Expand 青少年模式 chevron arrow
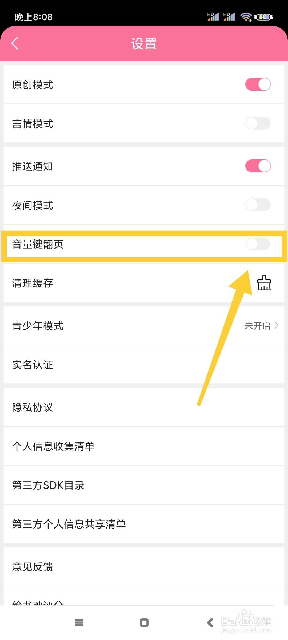Image resolution: width=288 pixels, height=640 pixels. click(x=277, y=326)
